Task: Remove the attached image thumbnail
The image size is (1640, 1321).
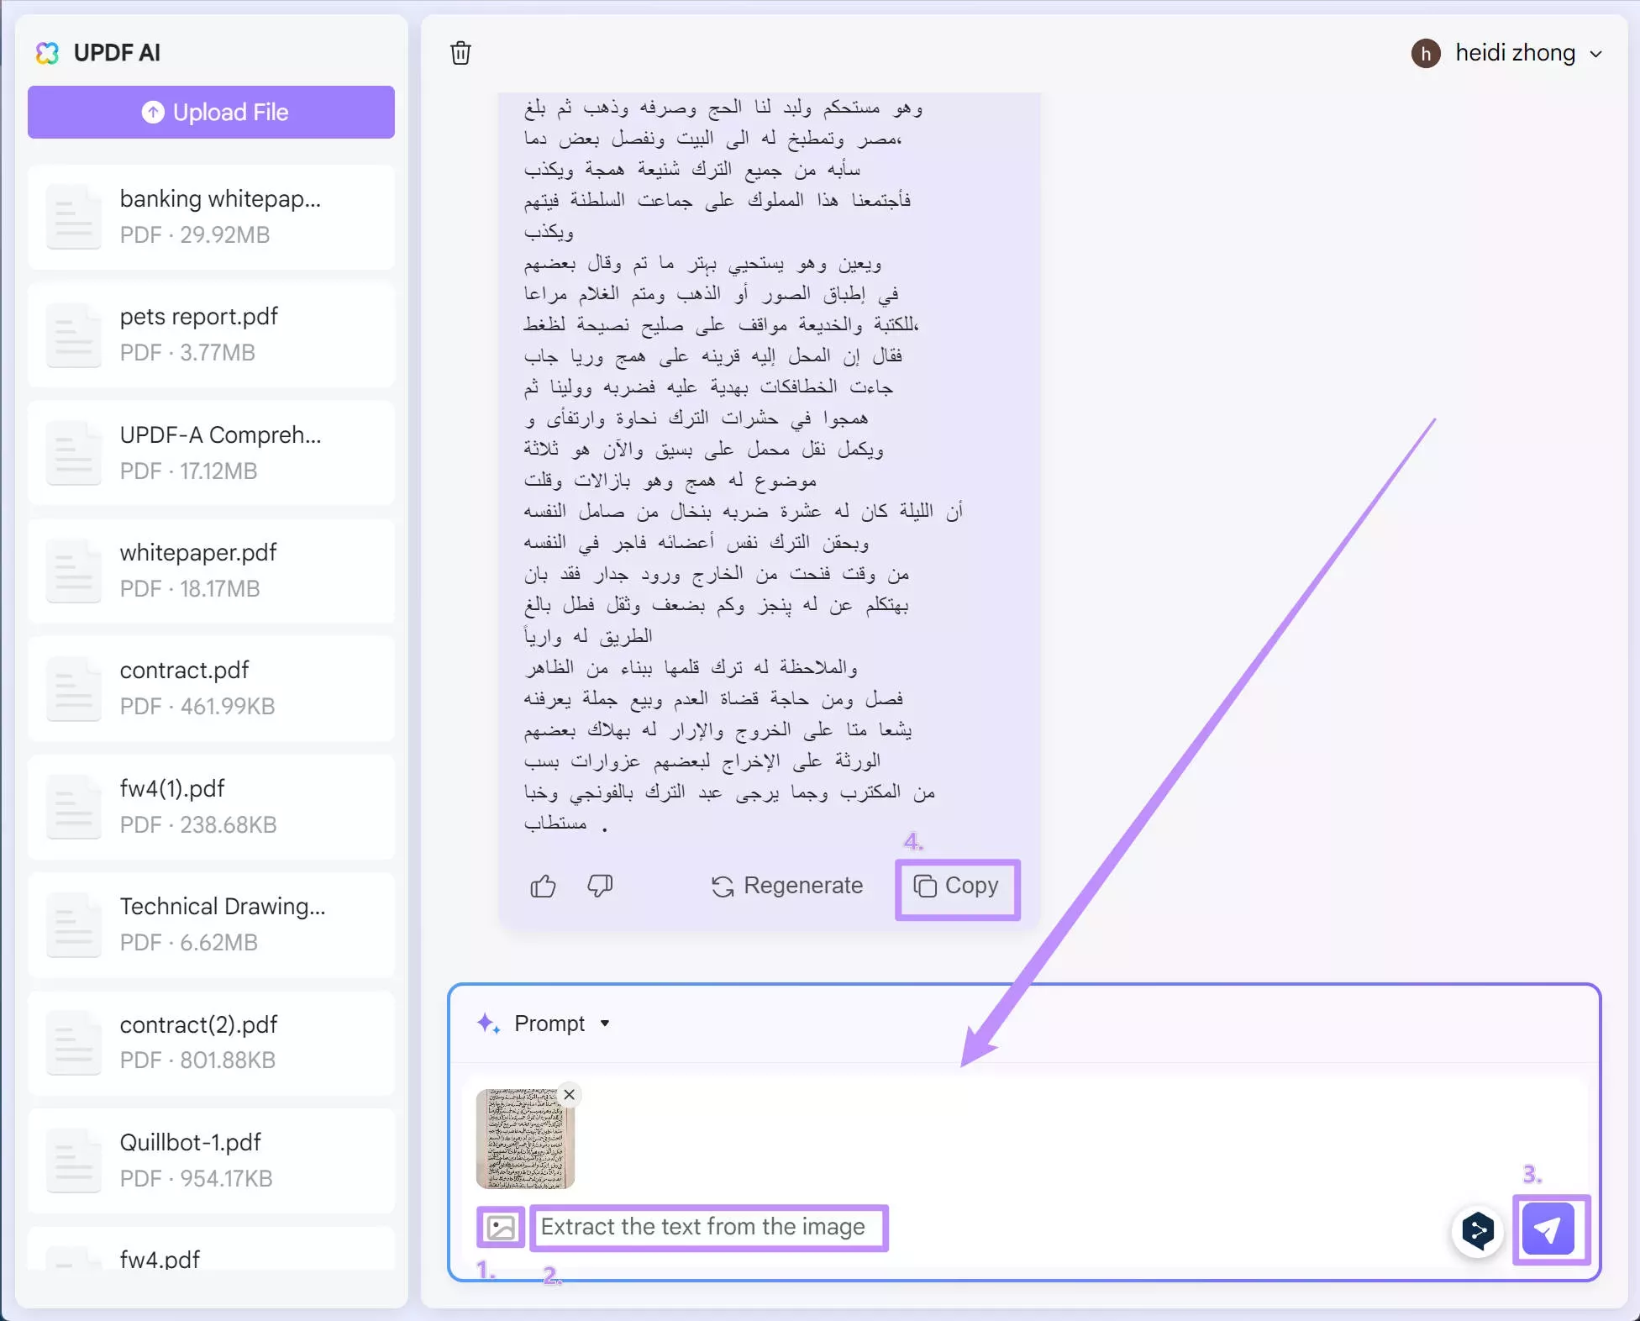Action: (x=567, y=1095)
